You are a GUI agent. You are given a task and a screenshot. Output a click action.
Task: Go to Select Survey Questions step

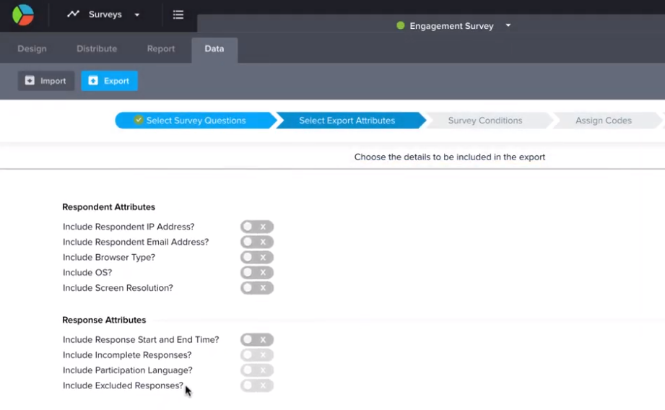coord(195,121)
